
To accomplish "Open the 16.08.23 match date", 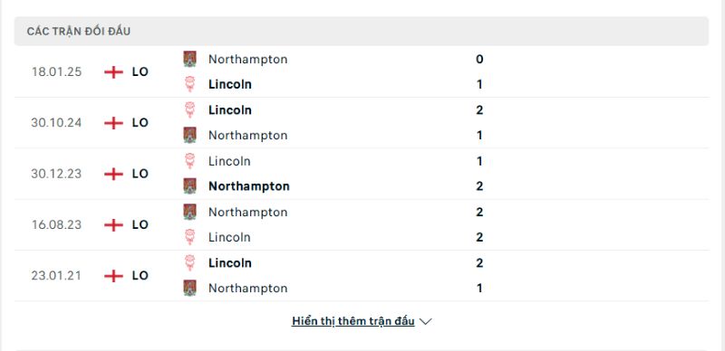I will [56, 225].
